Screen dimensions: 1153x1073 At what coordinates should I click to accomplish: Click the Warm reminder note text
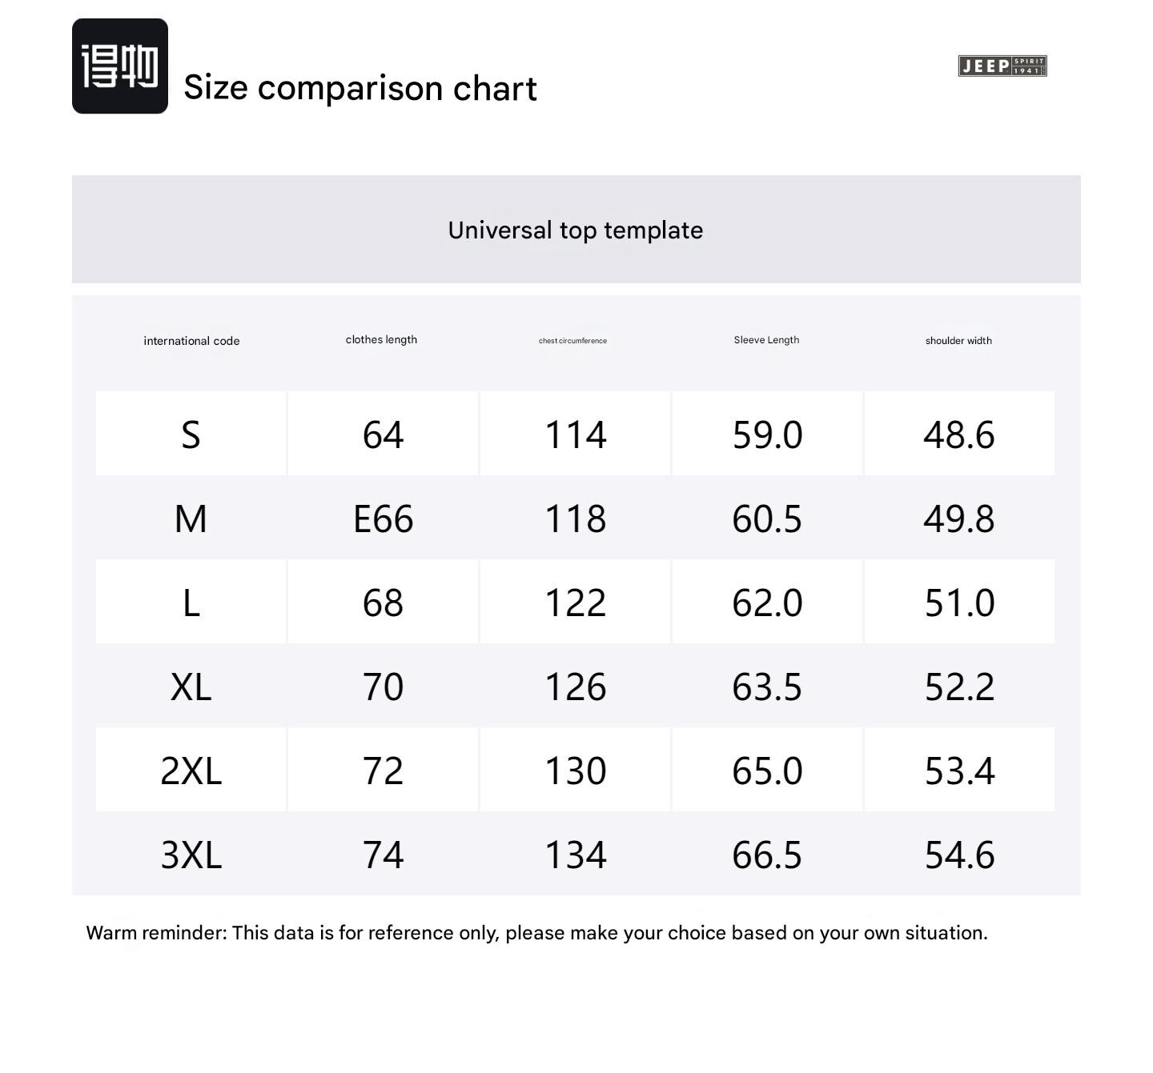(536, 933)
